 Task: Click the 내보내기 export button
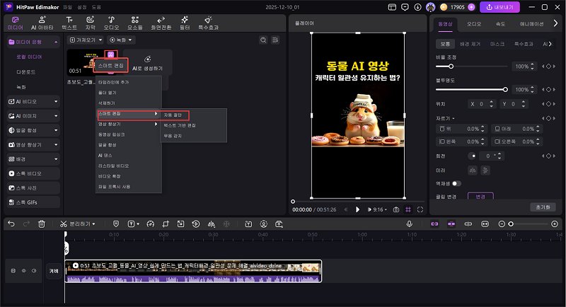(499, 7)
